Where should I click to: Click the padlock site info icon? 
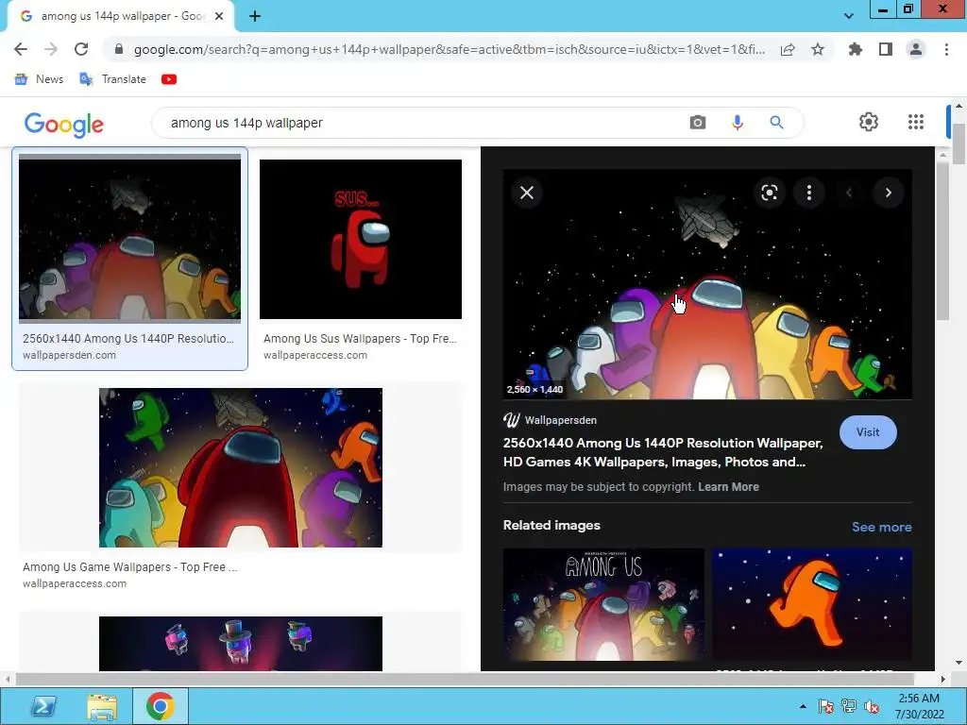pyautogui.click(x=119, y=49)
